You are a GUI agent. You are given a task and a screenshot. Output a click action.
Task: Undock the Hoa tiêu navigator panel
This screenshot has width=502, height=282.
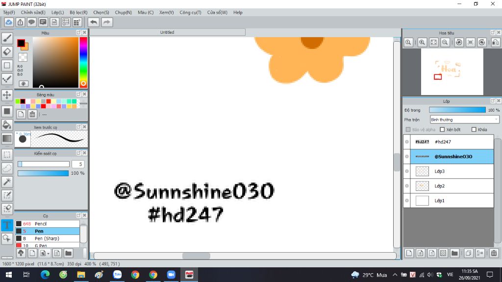click(x=493, y=33)
